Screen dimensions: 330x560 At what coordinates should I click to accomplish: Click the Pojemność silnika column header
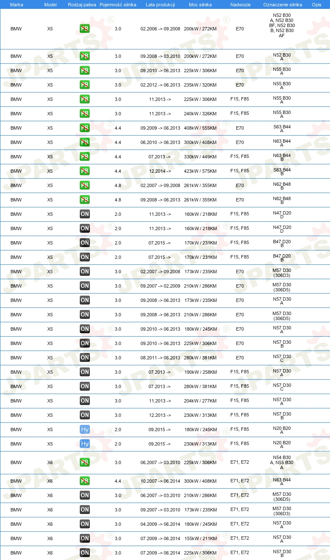pyautogui.click(x=118, y=5)
